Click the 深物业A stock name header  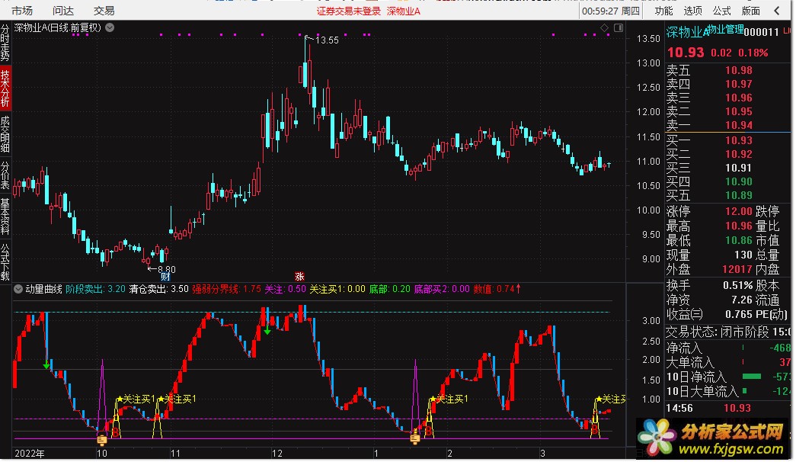[687, 33]
